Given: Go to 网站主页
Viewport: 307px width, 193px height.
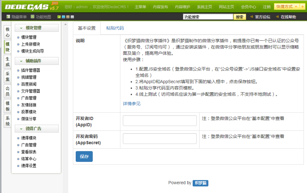Looking at the screenshot, I should (x=226, y=7).
